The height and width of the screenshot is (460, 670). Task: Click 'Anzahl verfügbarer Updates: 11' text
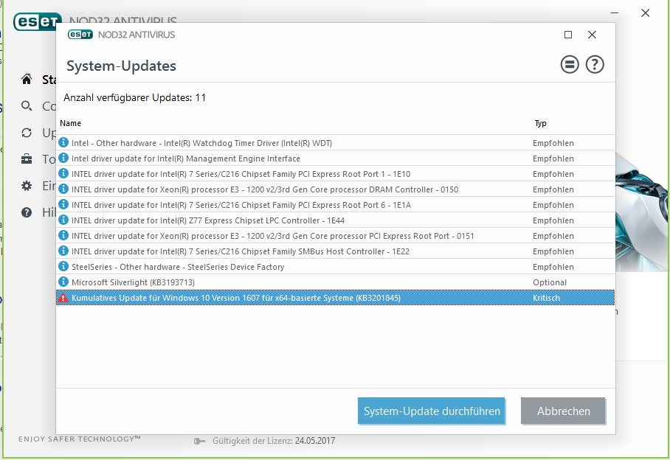pyautogui.click(x=134, y=98)
